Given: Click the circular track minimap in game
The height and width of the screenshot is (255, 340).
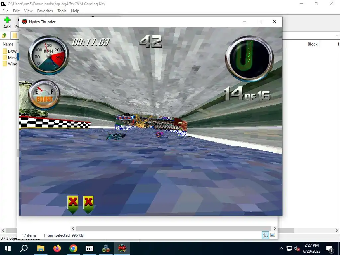Looking at the screenshot, I should 249,58.
